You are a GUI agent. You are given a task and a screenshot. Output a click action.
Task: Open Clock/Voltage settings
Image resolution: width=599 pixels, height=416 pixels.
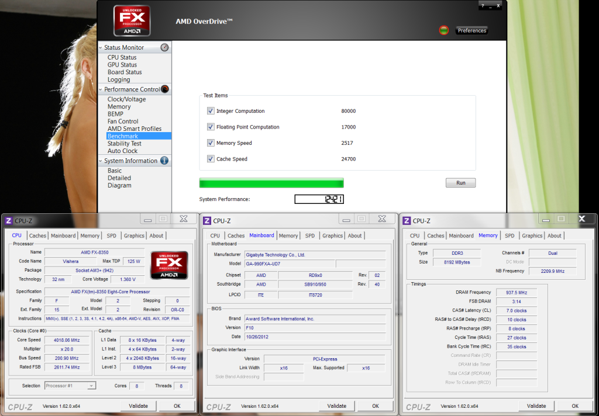click(126, 99)
